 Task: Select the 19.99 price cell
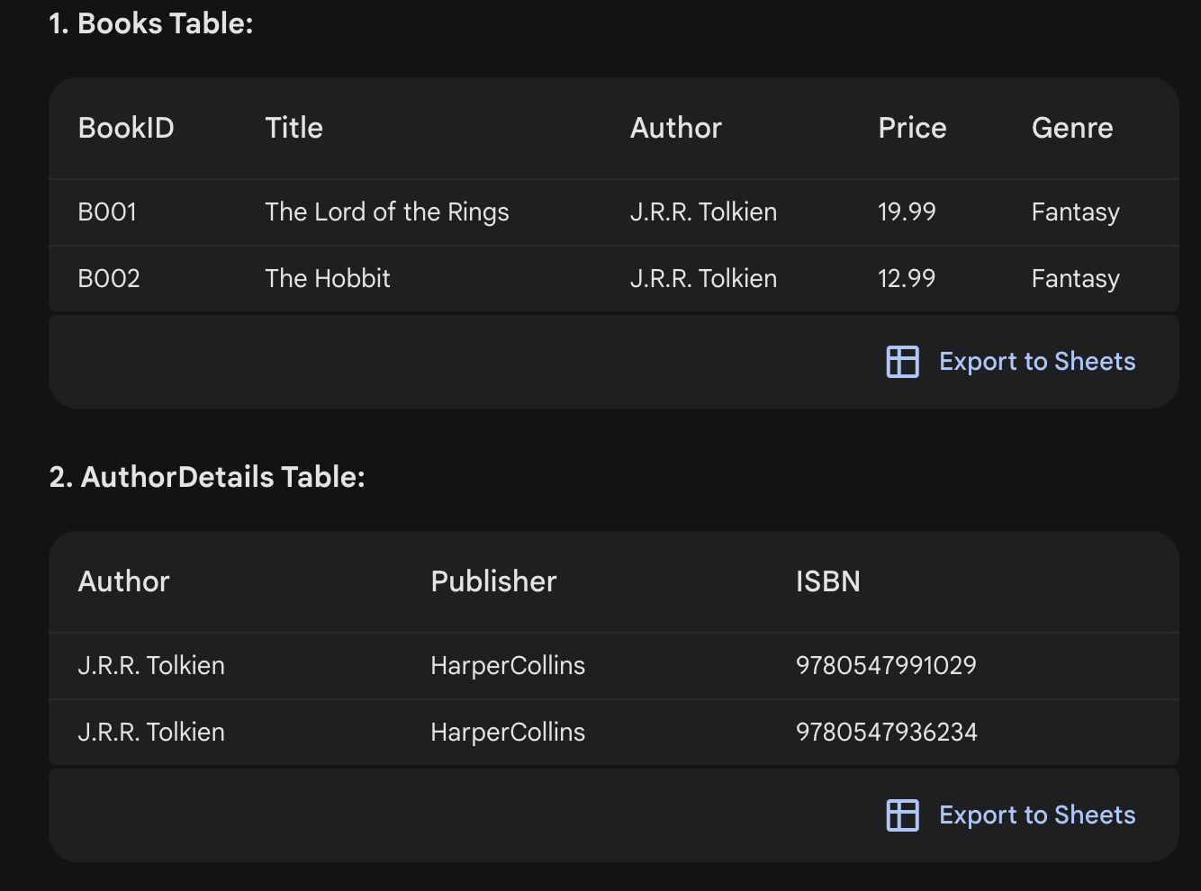907,212
